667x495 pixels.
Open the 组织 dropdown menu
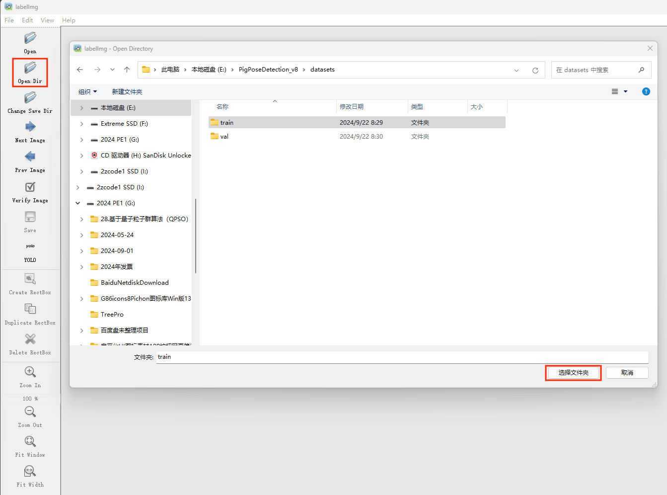(87, 92)
